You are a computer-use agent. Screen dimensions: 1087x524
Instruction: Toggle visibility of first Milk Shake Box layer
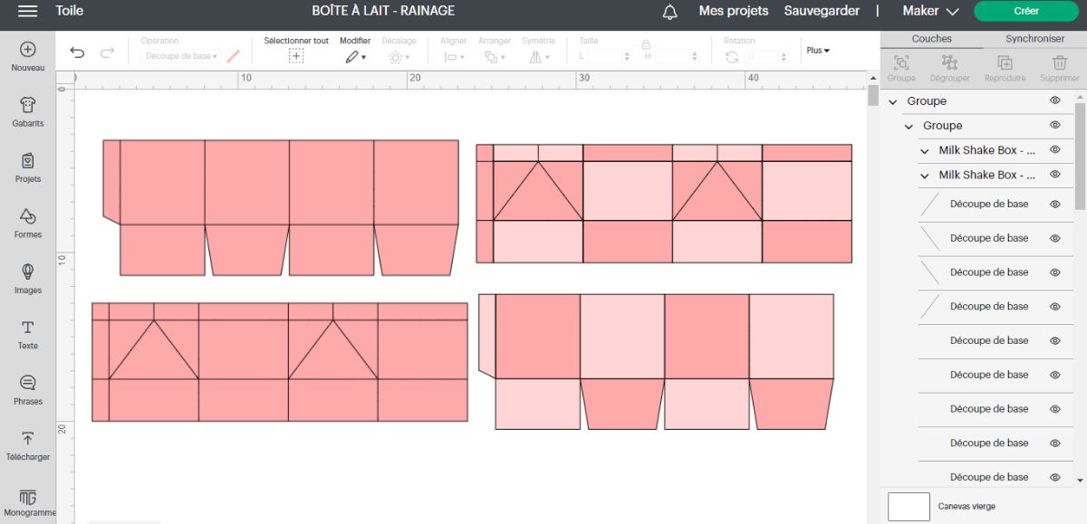pyautogui.click(x=1054, y=150)
